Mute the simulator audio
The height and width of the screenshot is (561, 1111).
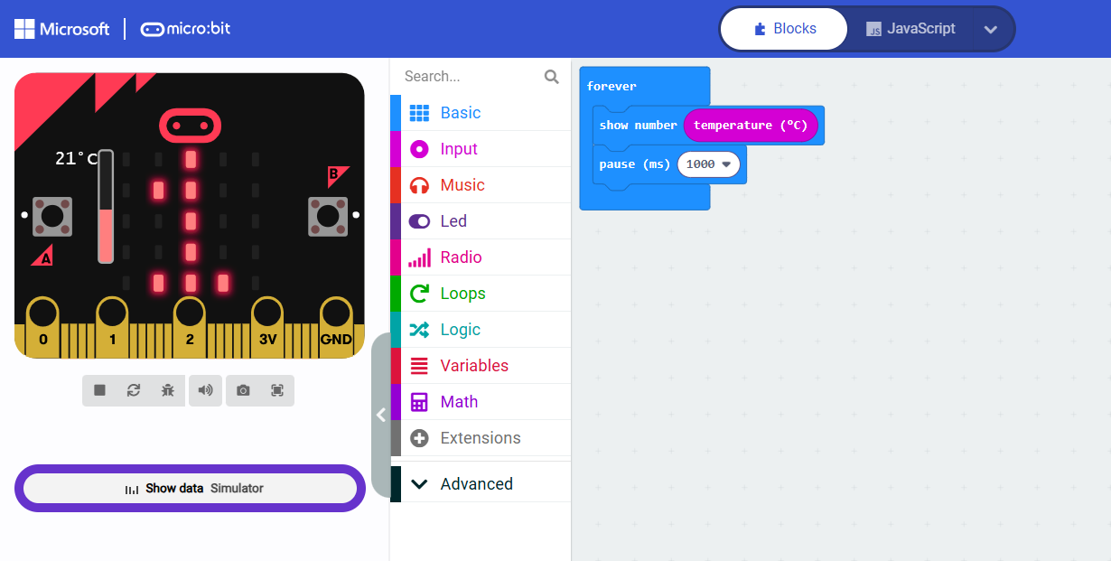pos(206,390)
